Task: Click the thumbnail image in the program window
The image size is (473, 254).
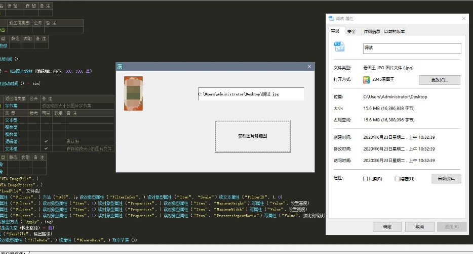Action: 133,93
